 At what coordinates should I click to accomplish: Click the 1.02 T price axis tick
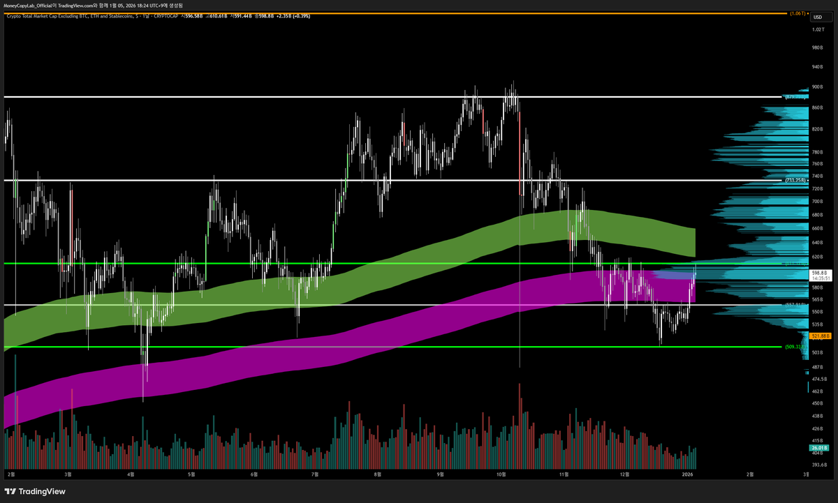pos(818,30)
